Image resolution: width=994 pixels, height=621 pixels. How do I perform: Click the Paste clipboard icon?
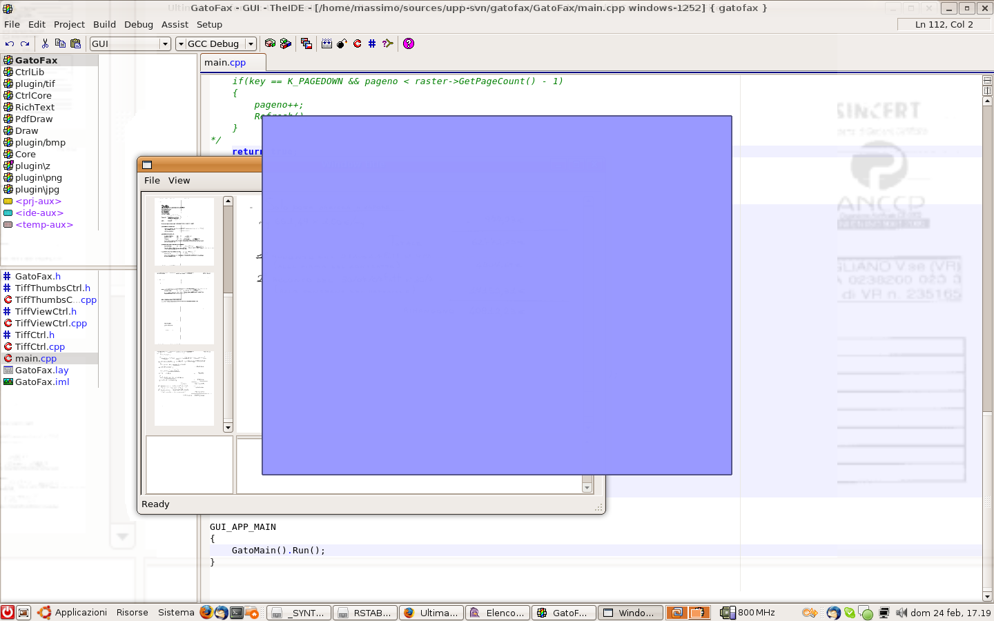[x=75, y=43]
